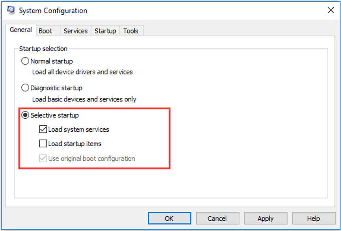Screen dimensions: 341x231
Task: Choose the Diagnostic startup option
Action: (25, 88)
